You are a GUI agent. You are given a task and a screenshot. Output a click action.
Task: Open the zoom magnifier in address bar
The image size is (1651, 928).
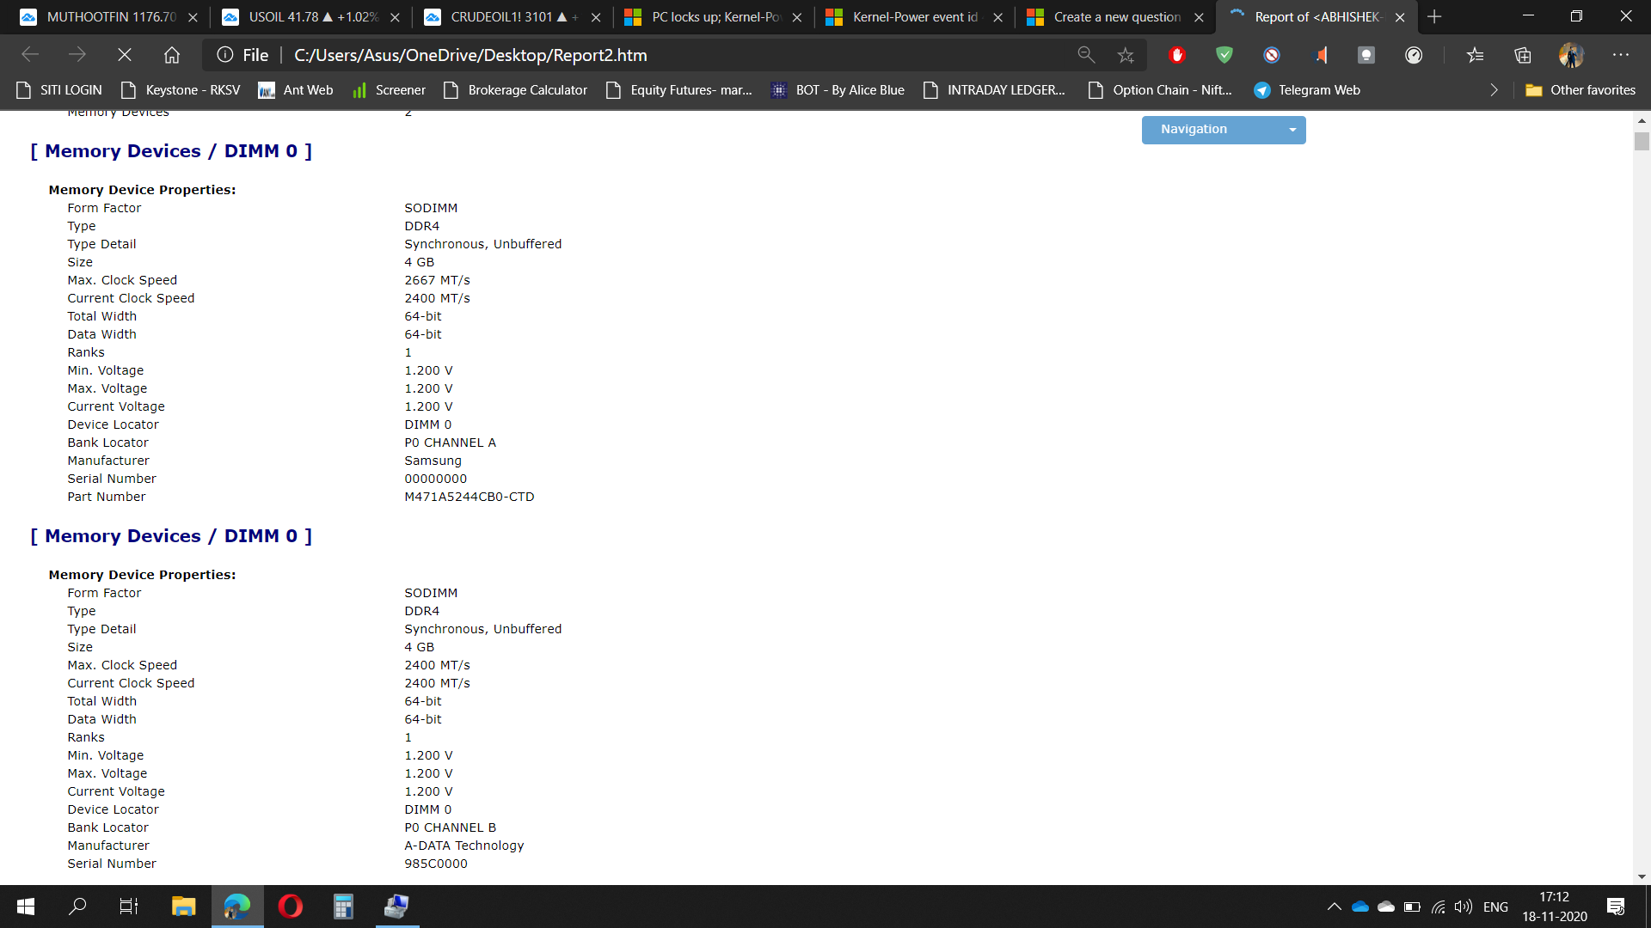[x=1086, y=55]
